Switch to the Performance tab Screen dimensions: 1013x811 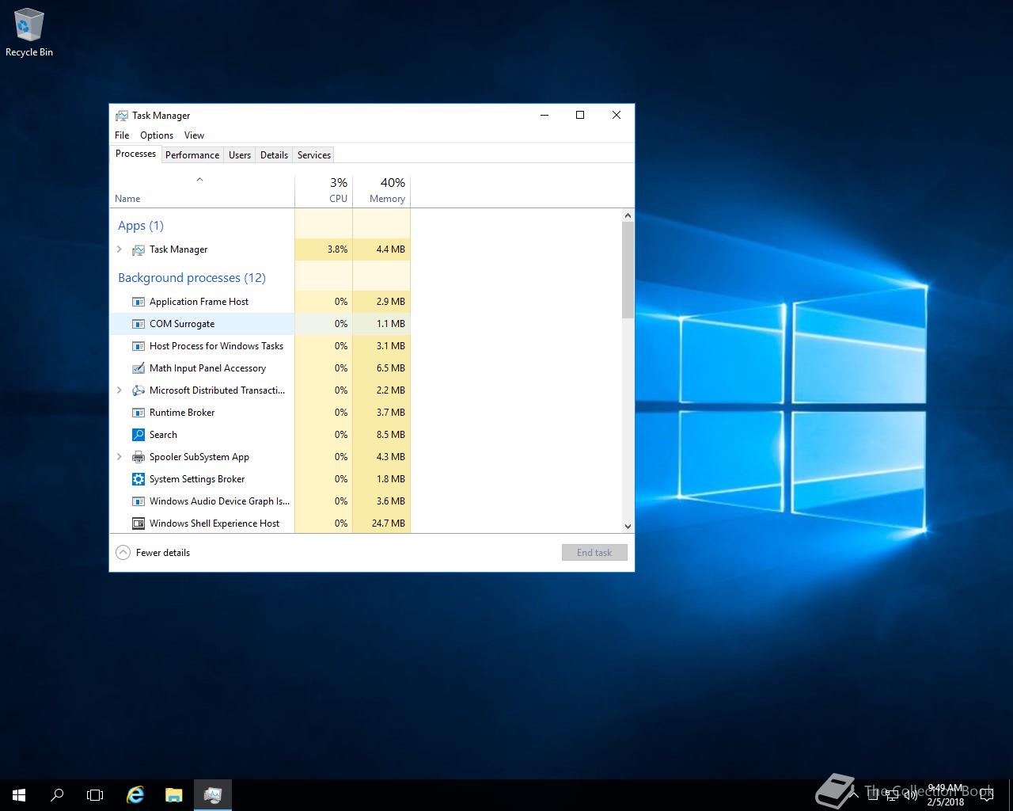click(x=192, y=155)
